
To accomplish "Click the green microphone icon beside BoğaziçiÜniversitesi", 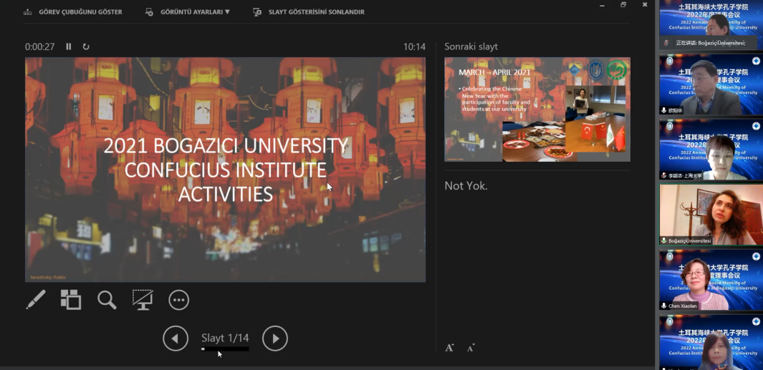I will 663,240.
